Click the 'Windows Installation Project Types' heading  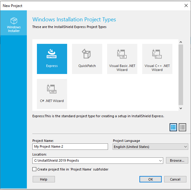(x=74, y=19)
